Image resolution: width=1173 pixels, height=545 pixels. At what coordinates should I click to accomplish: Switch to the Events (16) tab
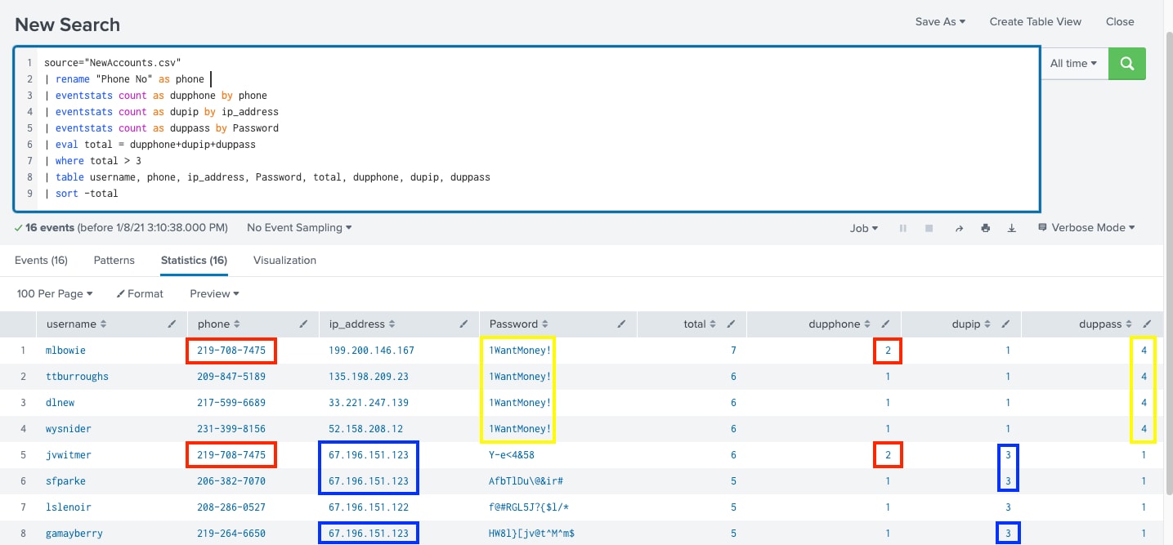pos(41,261)
